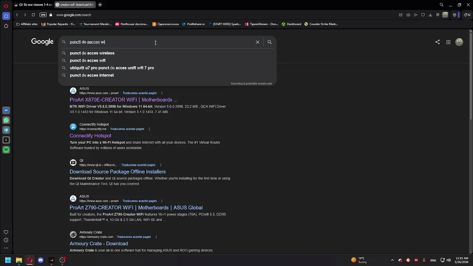Click the Google logo
Viewport: 473px width, 266px height.
(x=42, y=42)
